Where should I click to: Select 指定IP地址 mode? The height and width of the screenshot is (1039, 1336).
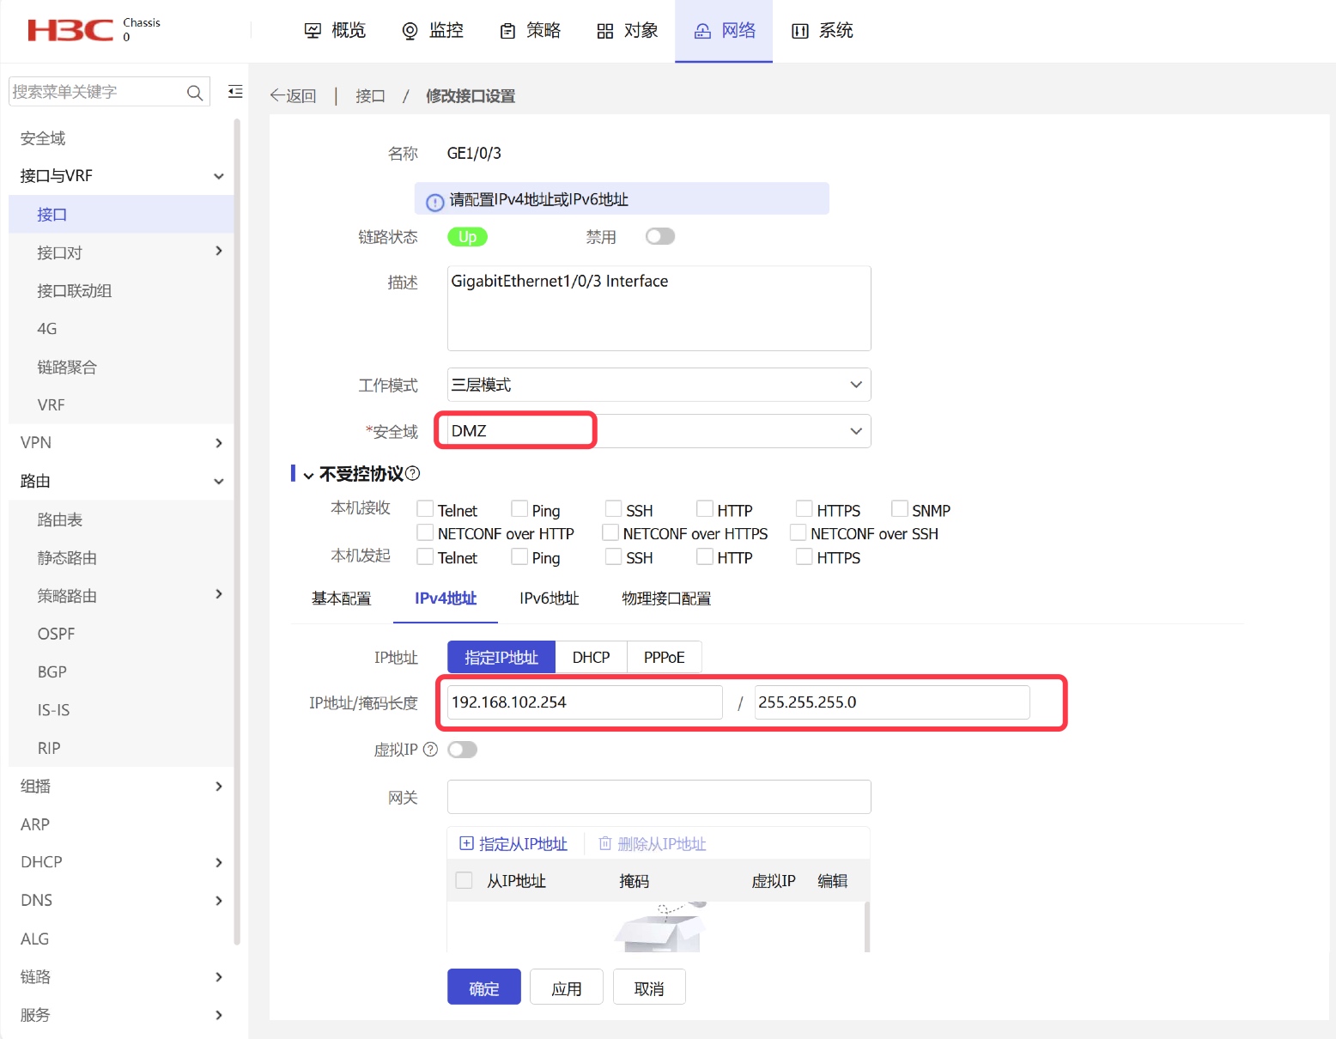(x=501, y=657)
